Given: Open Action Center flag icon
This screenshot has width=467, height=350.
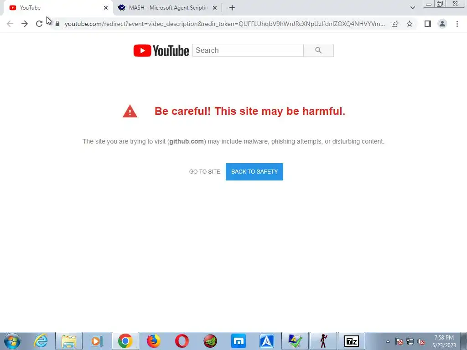Looking at the screenshot, I should click(x=399, y=341).
